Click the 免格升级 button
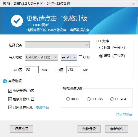This screenshot has width=138, height=137. pyautogui.click(x=89, y=129)
